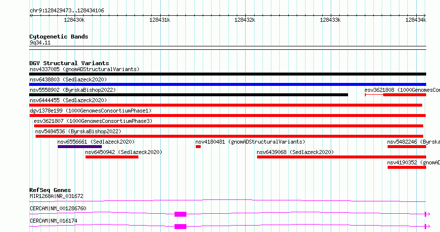Image resolution: width=440 pixels, height=232 pixels.
Task: Select the DGV Structural Variants track title
Action: (x=69, y=63)
